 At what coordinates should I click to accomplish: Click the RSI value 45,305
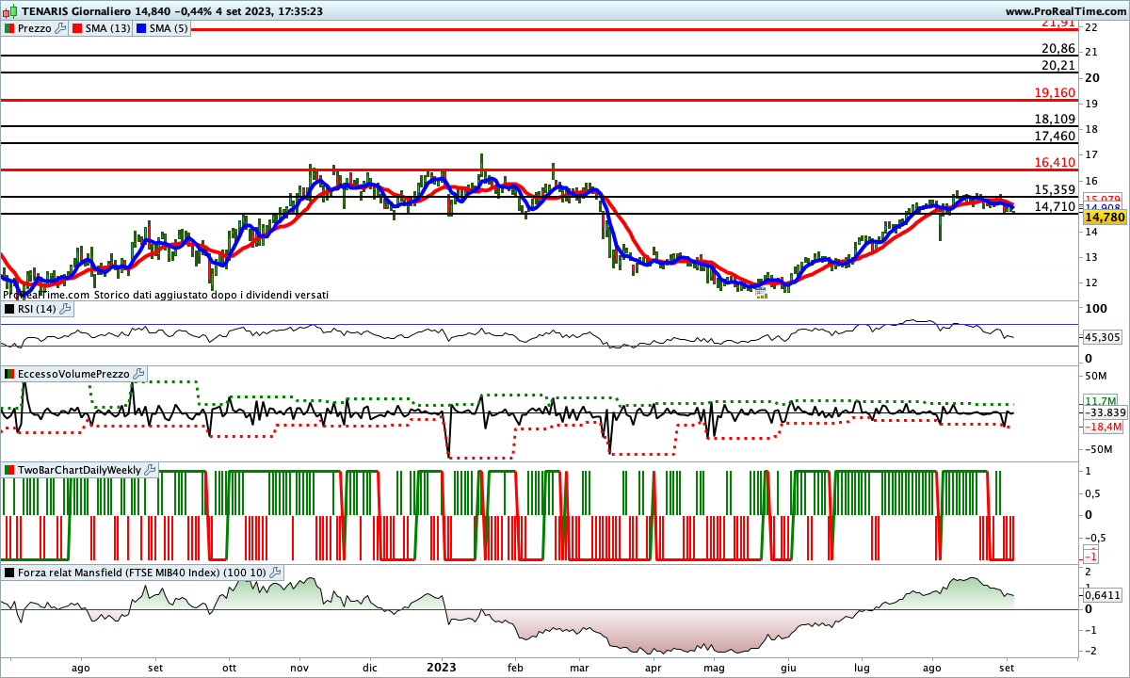[1102, 337]
